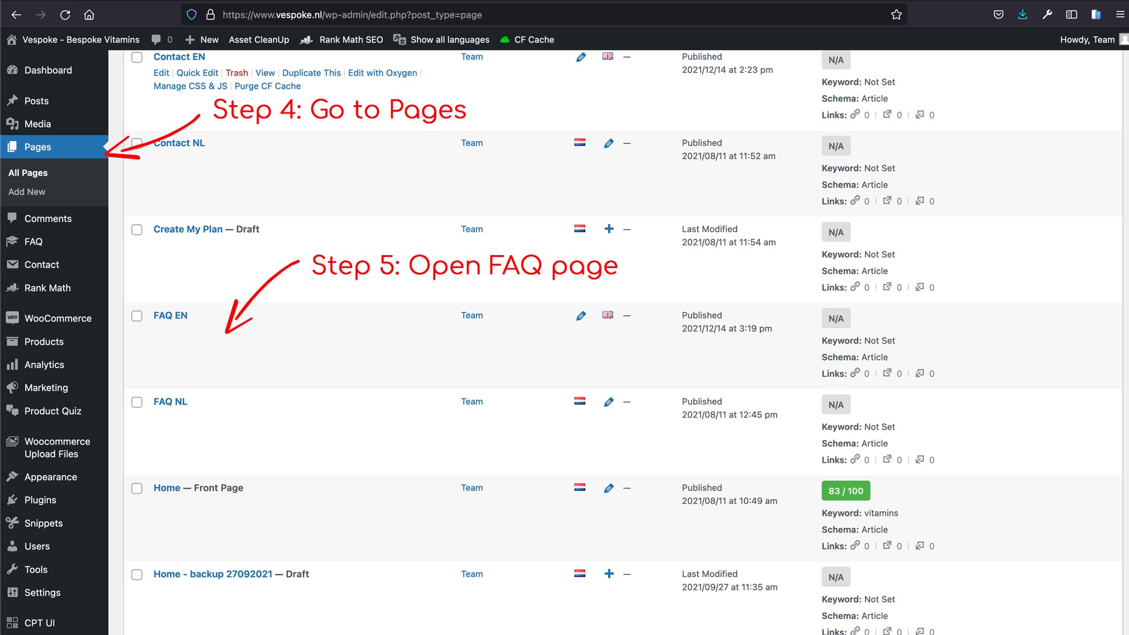Select the Create My Plan checkbox
Image resolution: width=1129 pixels, height=635 pixels.
click(137, 229)
